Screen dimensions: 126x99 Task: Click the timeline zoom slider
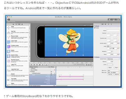(x=79, y=65)
